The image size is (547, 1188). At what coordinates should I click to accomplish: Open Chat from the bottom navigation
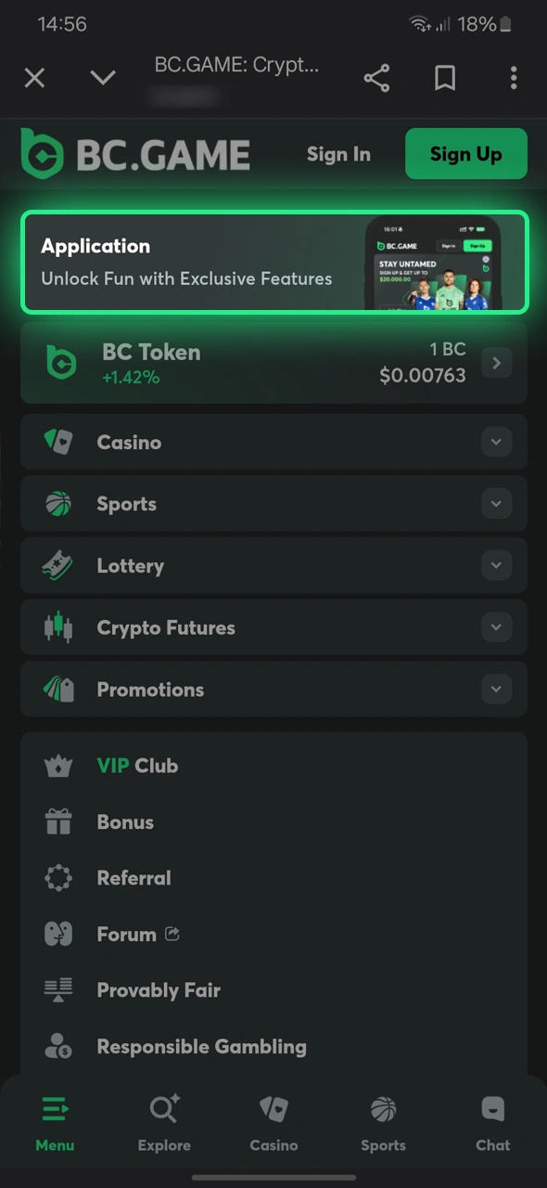point(492,1109)
